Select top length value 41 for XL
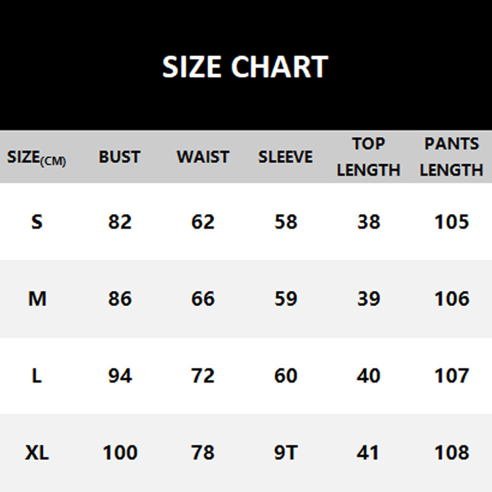This screenshot has width=492, height=492. 368,453
